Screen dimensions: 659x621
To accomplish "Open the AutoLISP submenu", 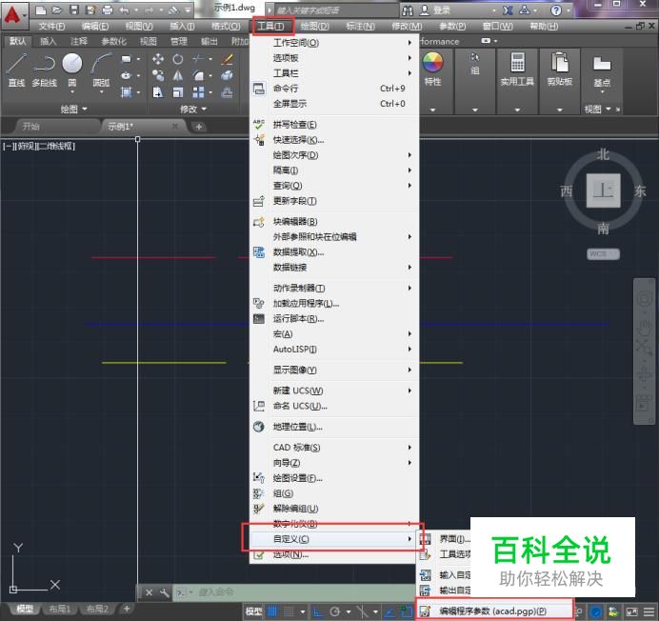I will tap(334, 349).
